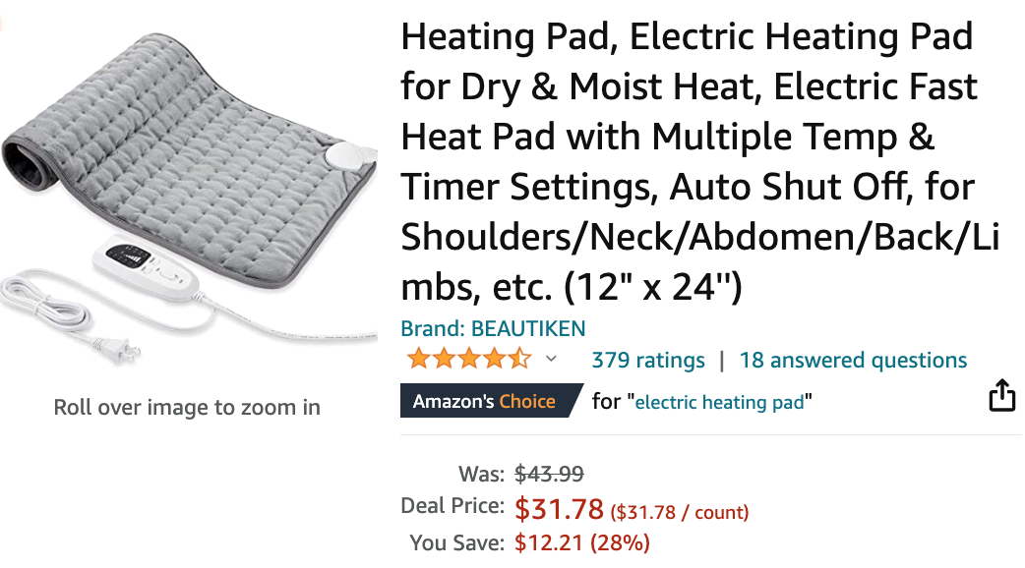The height and width of the screenshot is (568, 1025).
Task: Click the half-filled fifth rating star
Action: click(x=519, y=359)
